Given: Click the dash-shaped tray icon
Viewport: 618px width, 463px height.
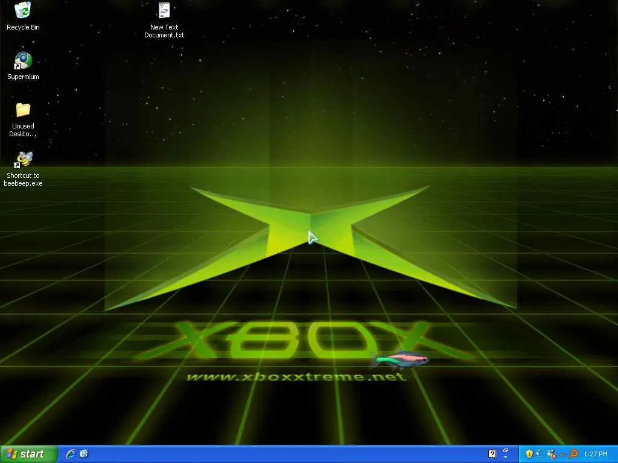Looking at the screenshot, I should coord(562,455).
